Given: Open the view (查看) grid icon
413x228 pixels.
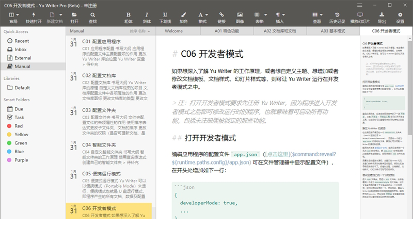Looking at the screenshot, I should tap(315, 15).
